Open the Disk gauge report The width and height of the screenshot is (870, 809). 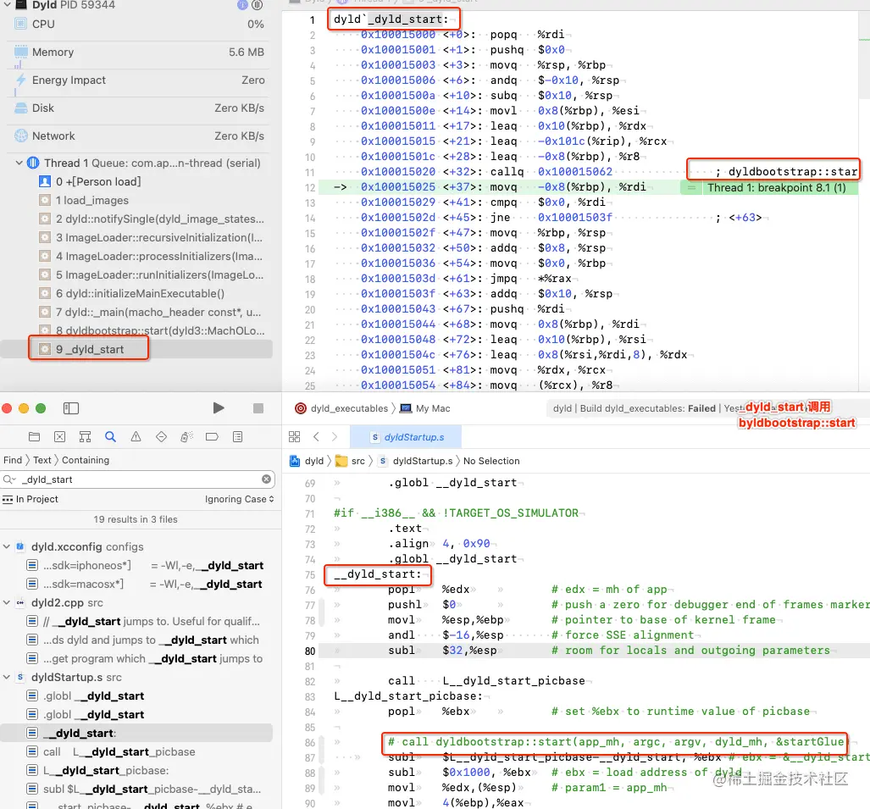click(139, 108)
